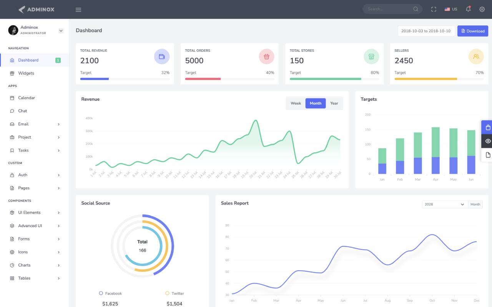Open the Calendar menu item
Image resolution: width=492 pixels, height=307 pixels.
coord(35,98)
